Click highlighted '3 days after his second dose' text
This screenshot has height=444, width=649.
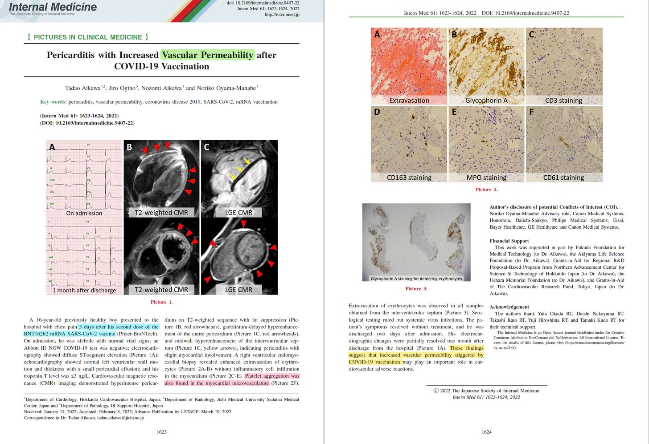119,327
